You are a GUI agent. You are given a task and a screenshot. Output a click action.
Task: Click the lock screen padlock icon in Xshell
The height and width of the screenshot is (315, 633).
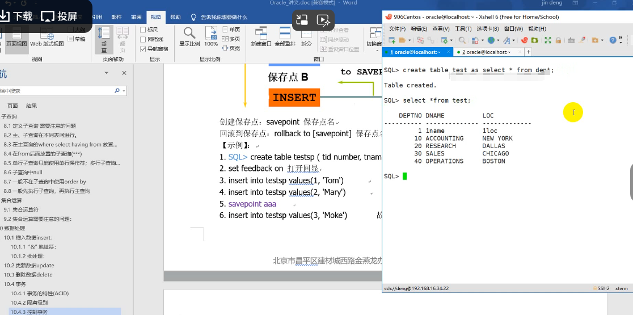click(558, 40)
